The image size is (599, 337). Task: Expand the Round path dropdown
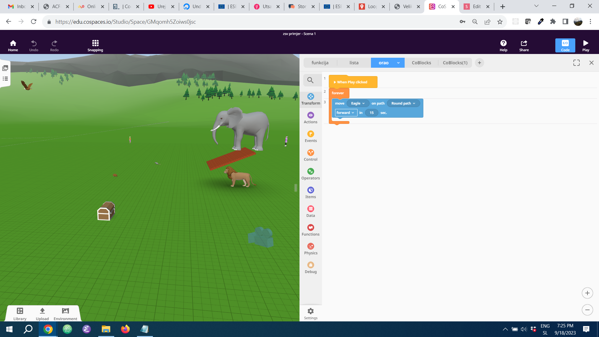click(x=403, y=103)
